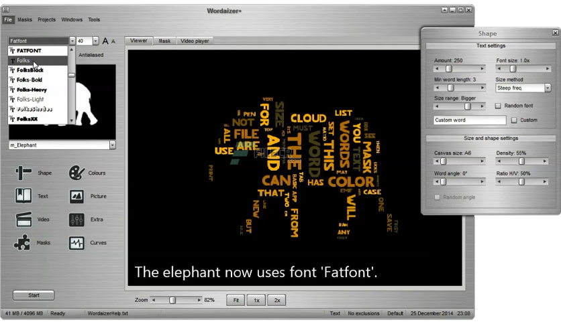Open the Shape tool icon
The height and width of the screenshot is (324, 561).
pyautogui.click(x=23, y=173)
